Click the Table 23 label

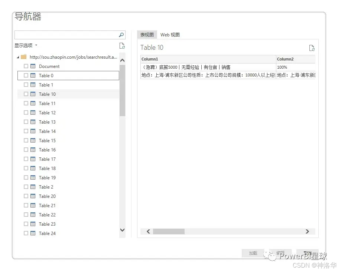[47, 224]
